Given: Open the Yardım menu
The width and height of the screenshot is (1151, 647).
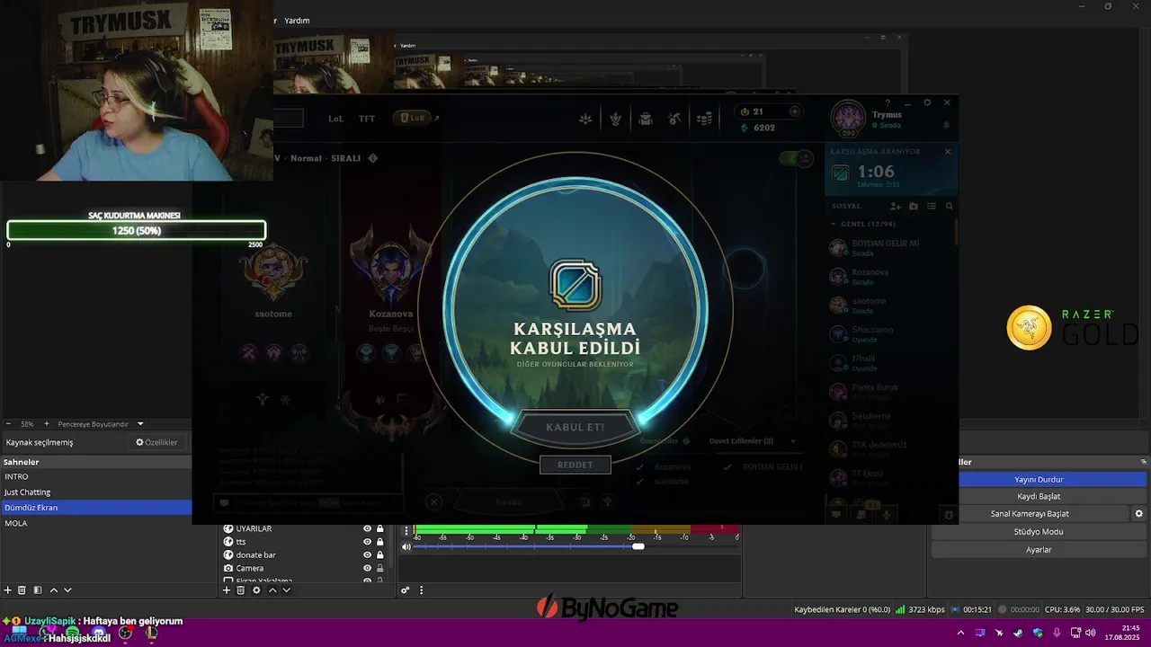Looking at the screenshot, I should (x=297, y=21).
